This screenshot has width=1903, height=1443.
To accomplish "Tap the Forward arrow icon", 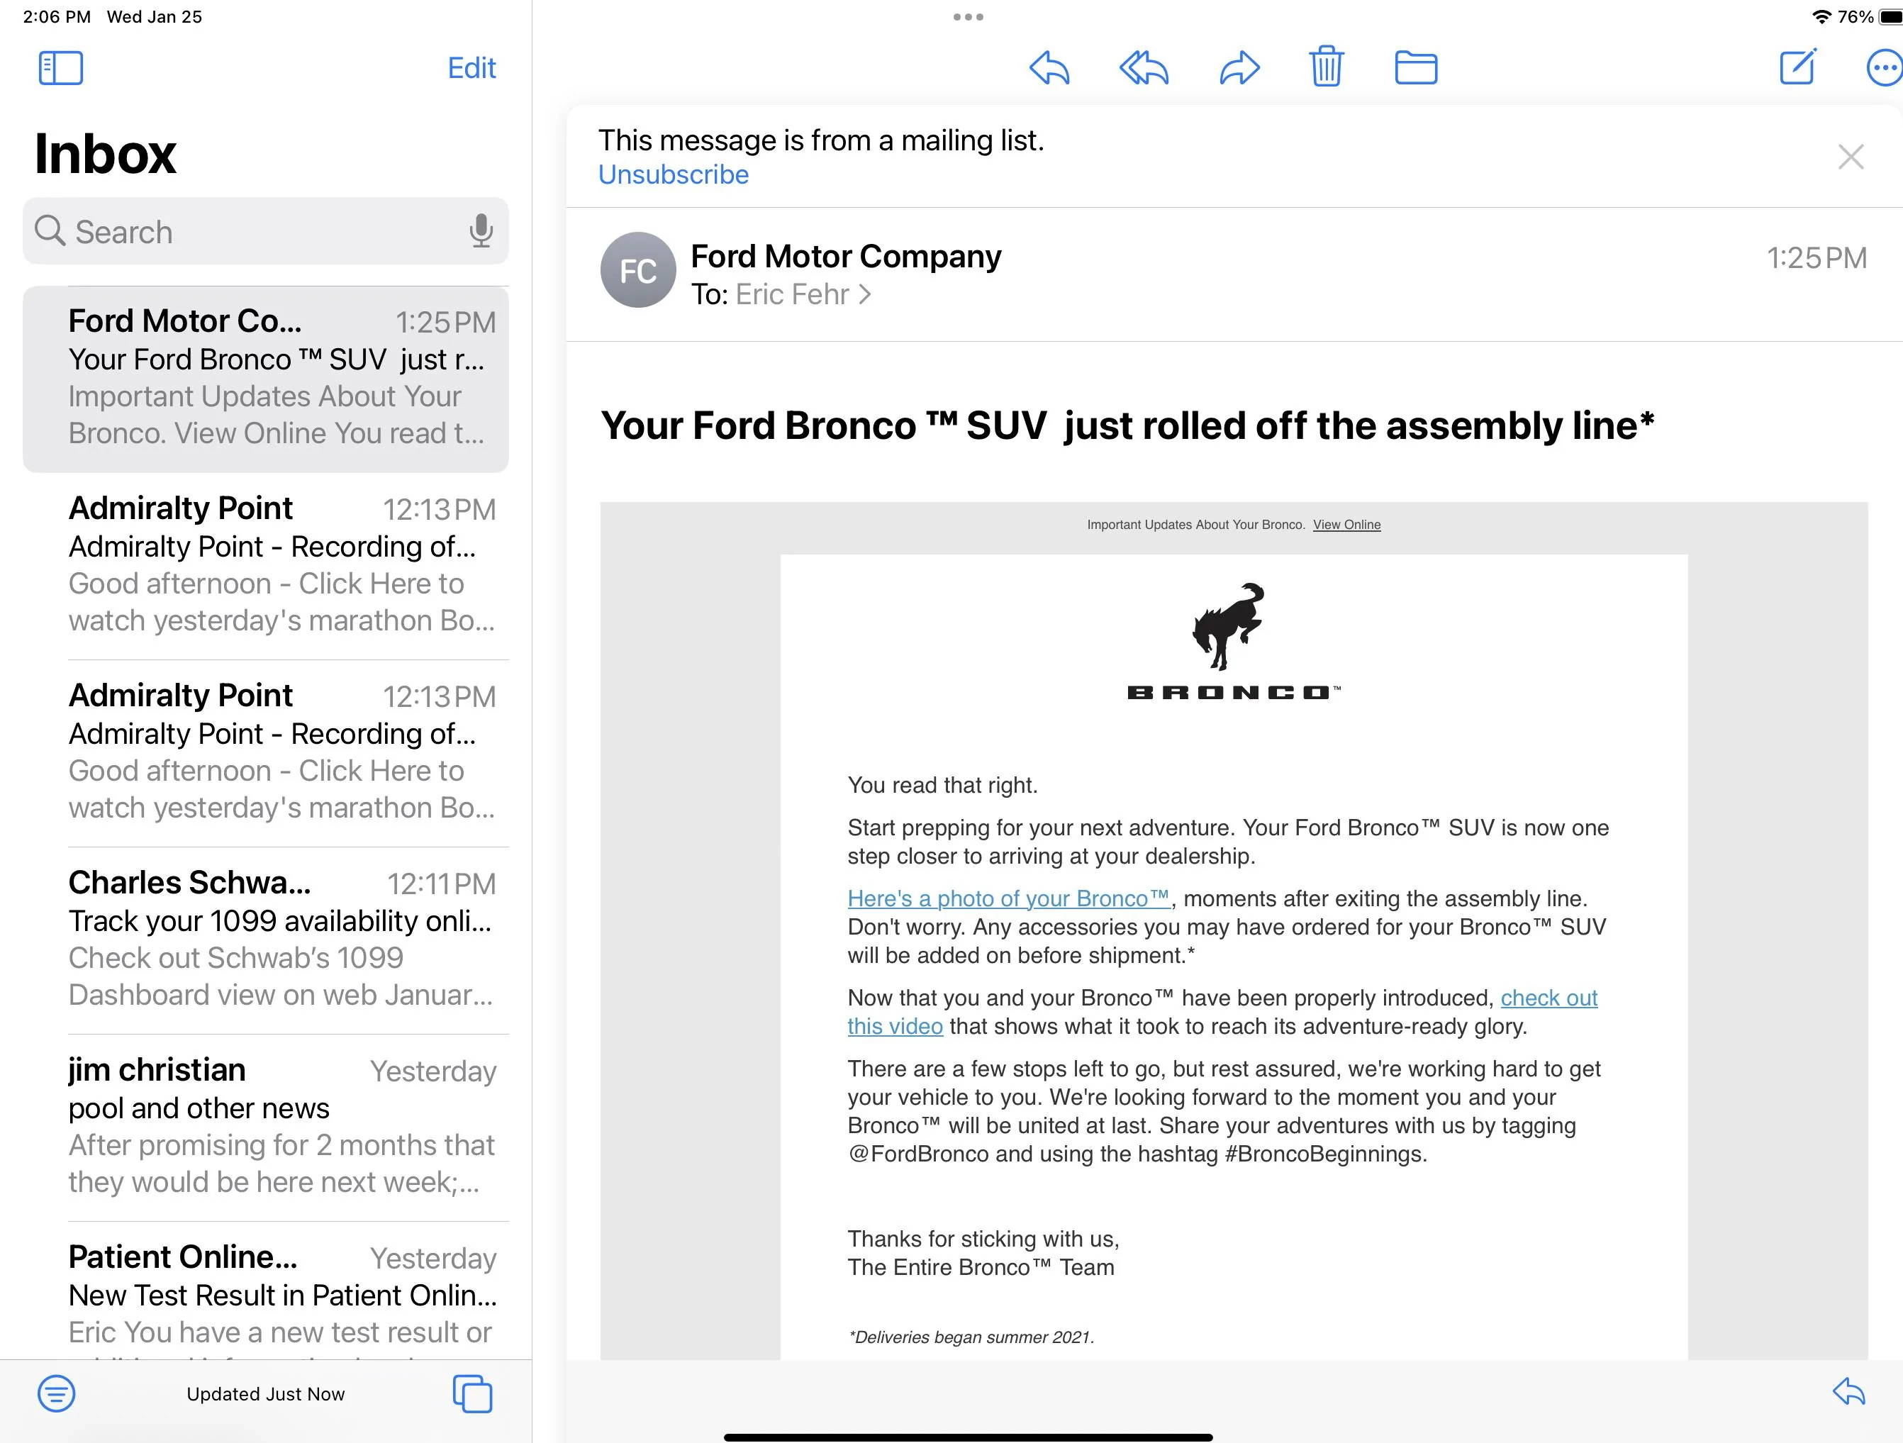I will pyautogui.click(x=1239, y=68).
